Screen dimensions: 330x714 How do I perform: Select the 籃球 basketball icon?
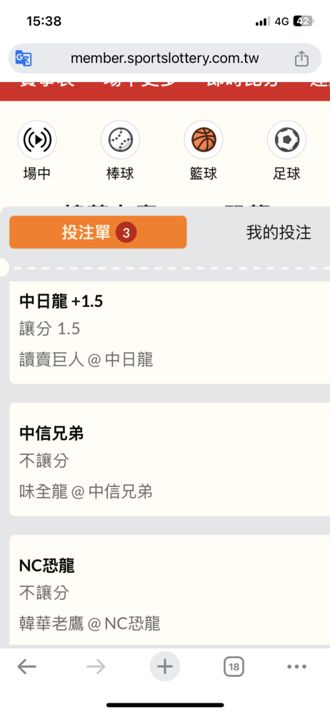pos(204,139)
